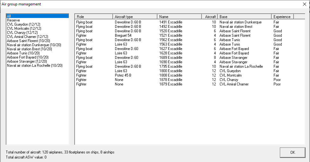The height and width of the screenshot is (162, 310).
Task: Click the OK button
Action: pyautogui.click(x=292, y=153)
